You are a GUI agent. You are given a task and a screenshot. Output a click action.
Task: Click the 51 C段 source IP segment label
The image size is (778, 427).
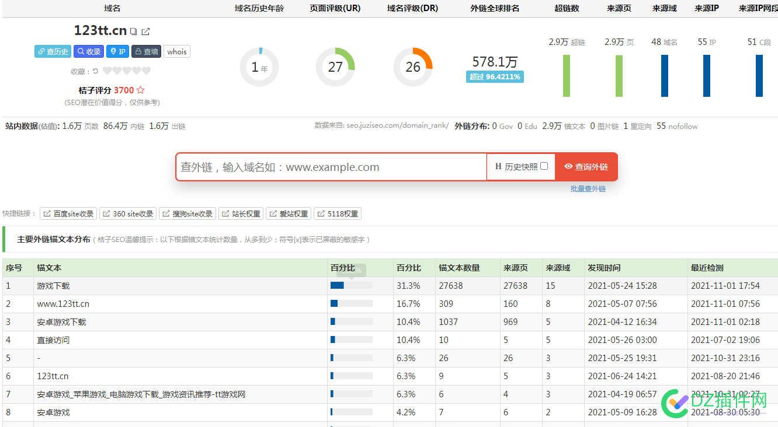[x=759, y=42]
